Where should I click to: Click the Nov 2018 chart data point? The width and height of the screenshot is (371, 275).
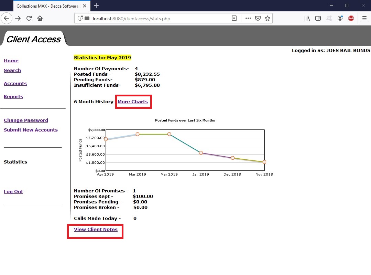coord(264,162)
